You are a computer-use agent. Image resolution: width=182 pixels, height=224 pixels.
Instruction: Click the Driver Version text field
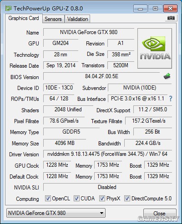pos(107,154)
